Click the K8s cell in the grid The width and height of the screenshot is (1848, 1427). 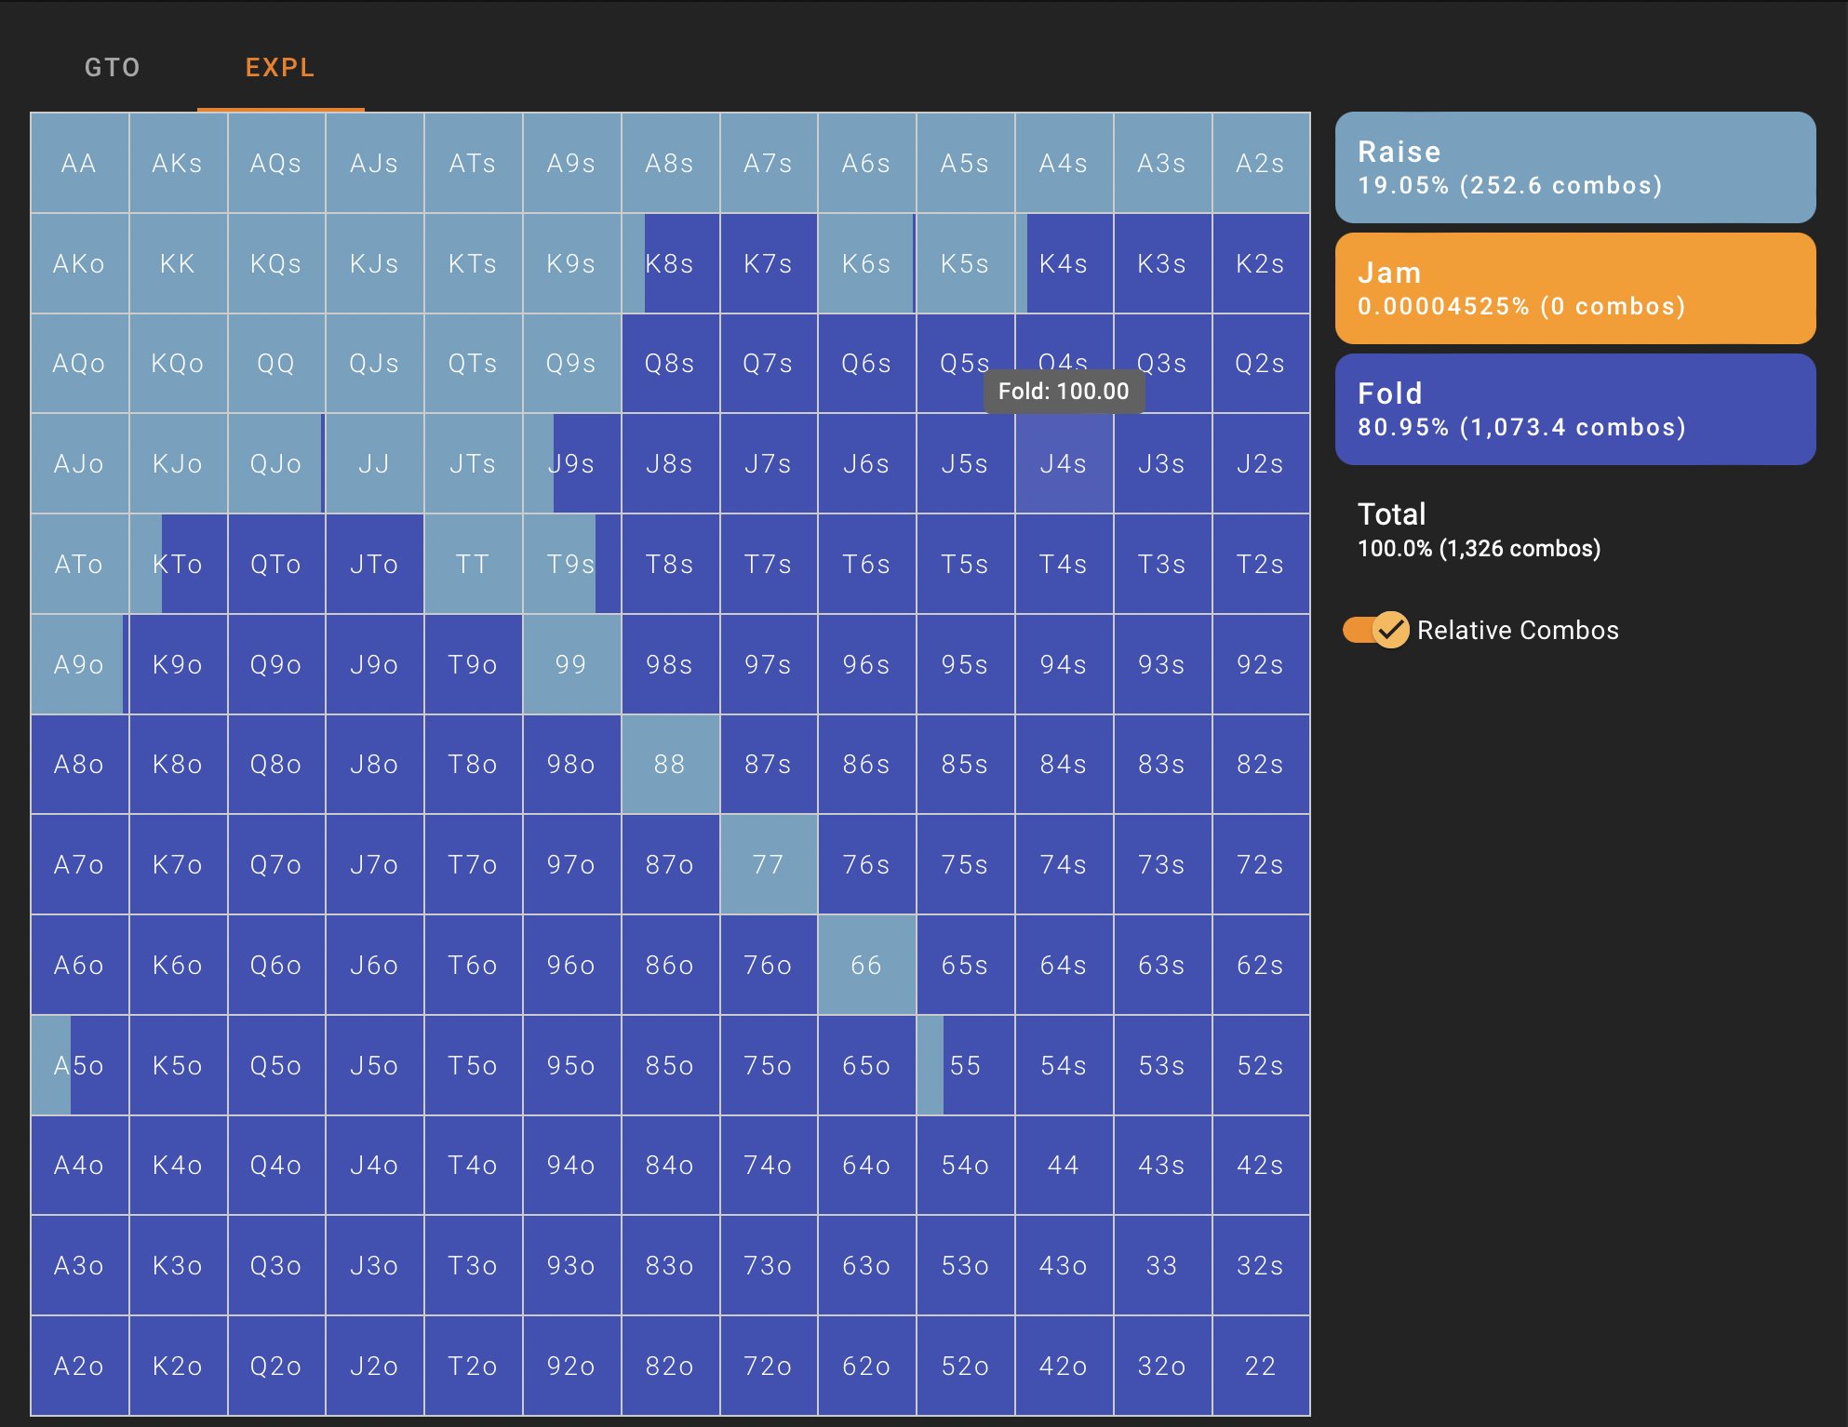point(670,264)
